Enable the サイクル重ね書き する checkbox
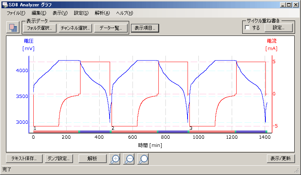This screenshot has height=175, width=301. click(x=247, y=28)
